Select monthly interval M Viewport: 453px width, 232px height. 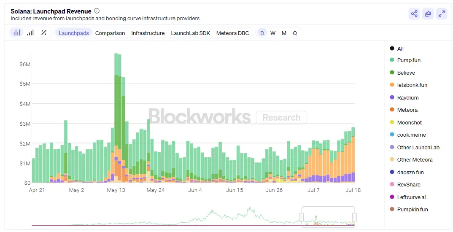click(284, 33)
